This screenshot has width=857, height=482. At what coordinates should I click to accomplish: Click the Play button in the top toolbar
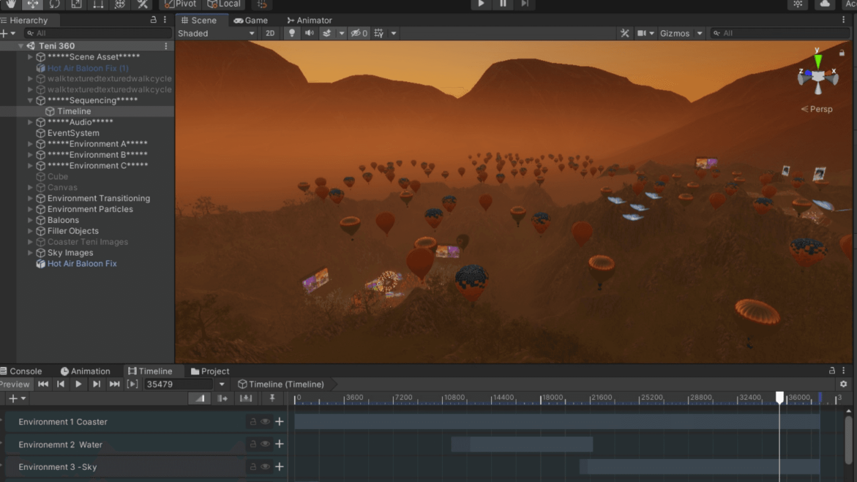tap(481, 4)
